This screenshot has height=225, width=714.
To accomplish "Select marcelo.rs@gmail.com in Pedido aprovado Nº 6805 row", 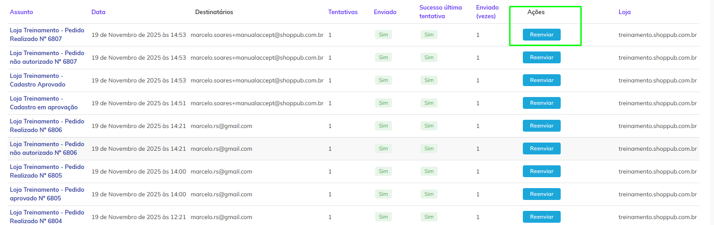I will point(221,194).
